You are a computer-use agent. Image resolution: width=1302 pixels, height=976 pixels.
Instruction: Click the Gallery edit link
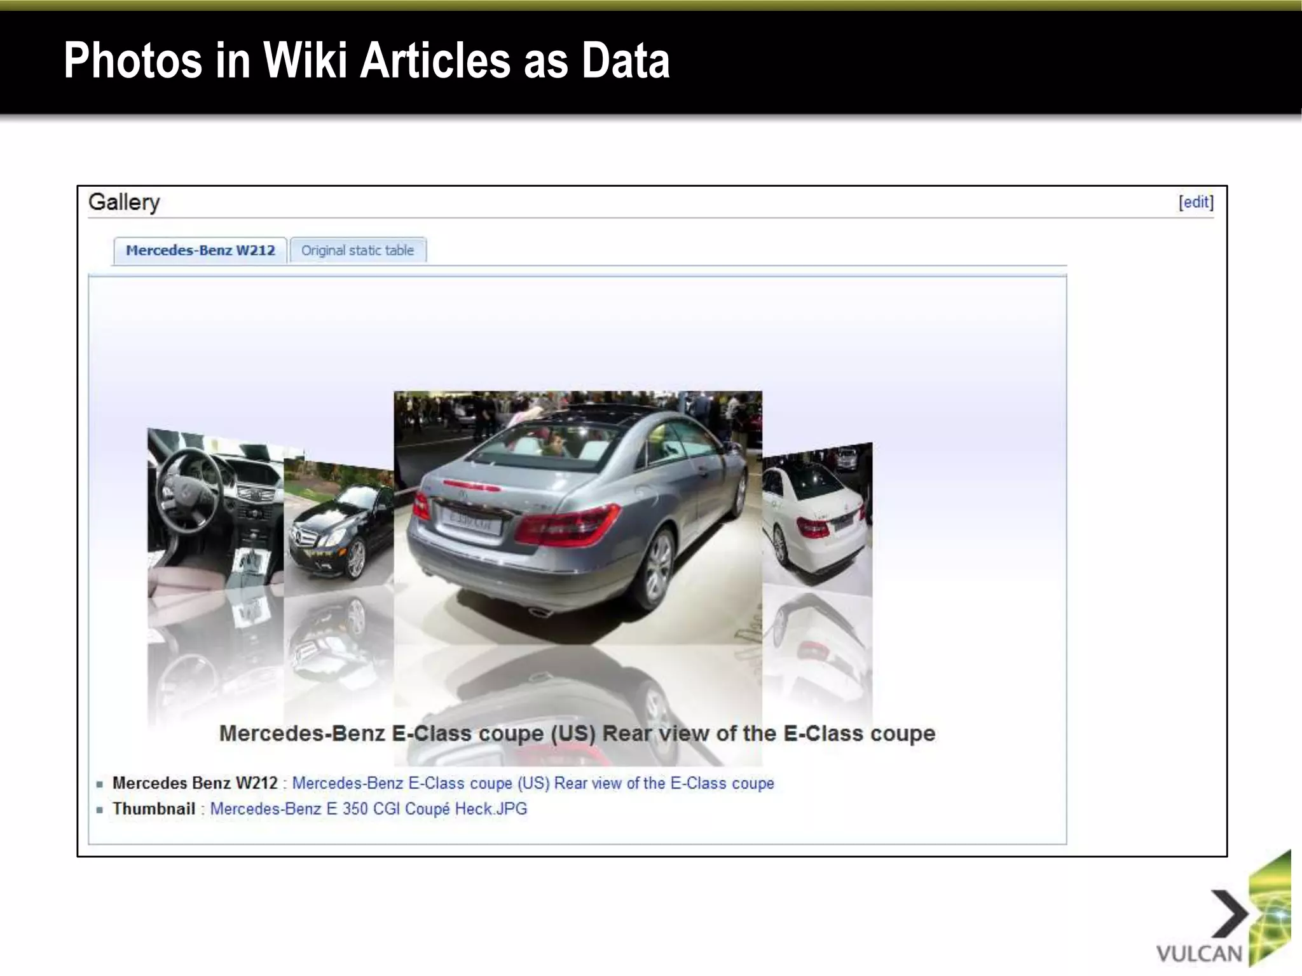point(1196,202)
